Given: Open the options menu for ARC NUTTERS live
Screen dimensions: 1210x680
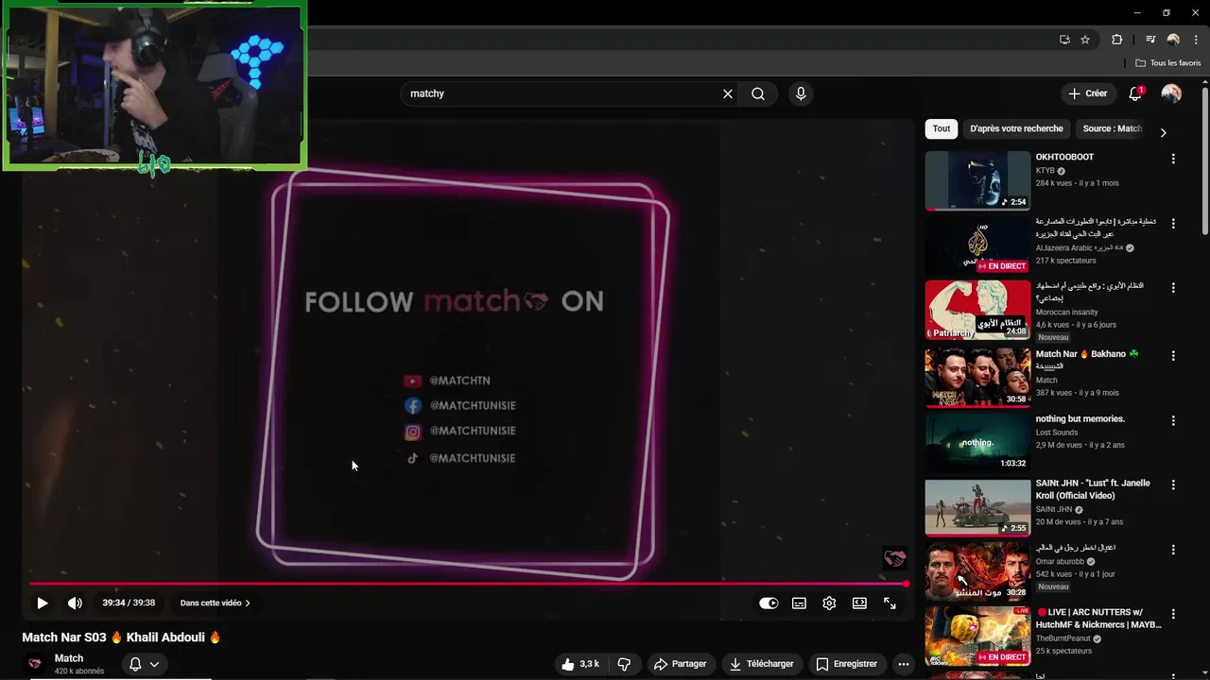Looking at the screenshot, I should [x=1173, y=614].
